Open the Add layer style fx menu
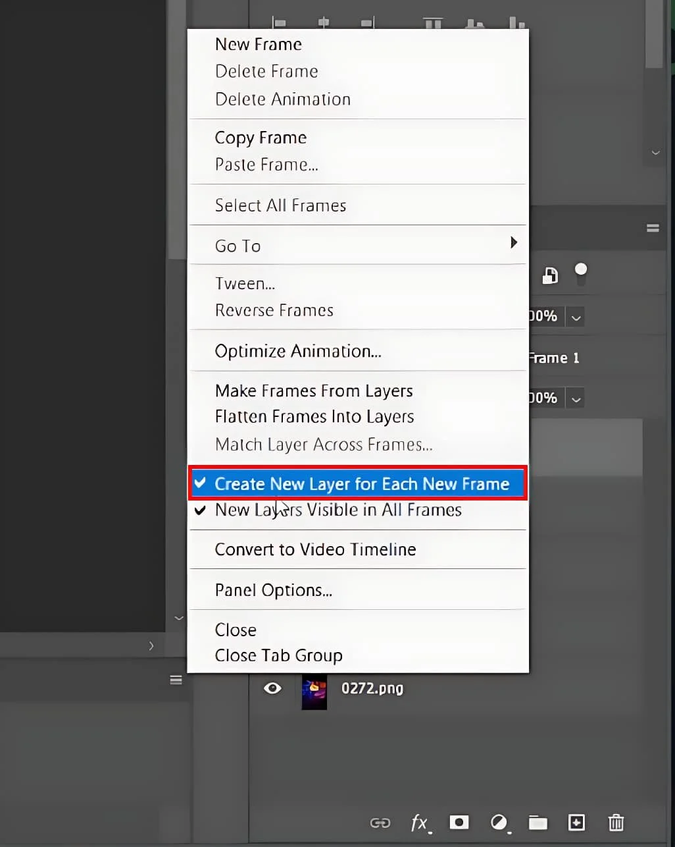675x847 pixels. pyautogui.click(x=420, y=823)
